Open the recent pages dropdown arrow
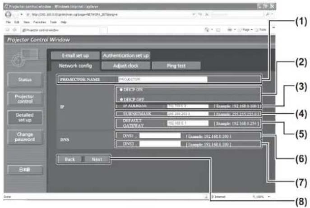 [x=22, y=14]
